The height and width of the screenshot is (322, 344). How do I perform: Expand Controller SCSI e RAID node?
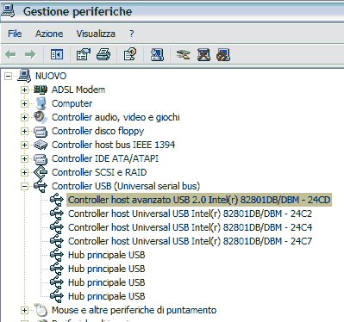[24, 172]
